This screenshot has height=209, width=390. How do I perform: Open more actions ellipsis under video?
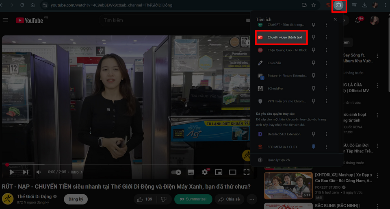pos(252,199)
